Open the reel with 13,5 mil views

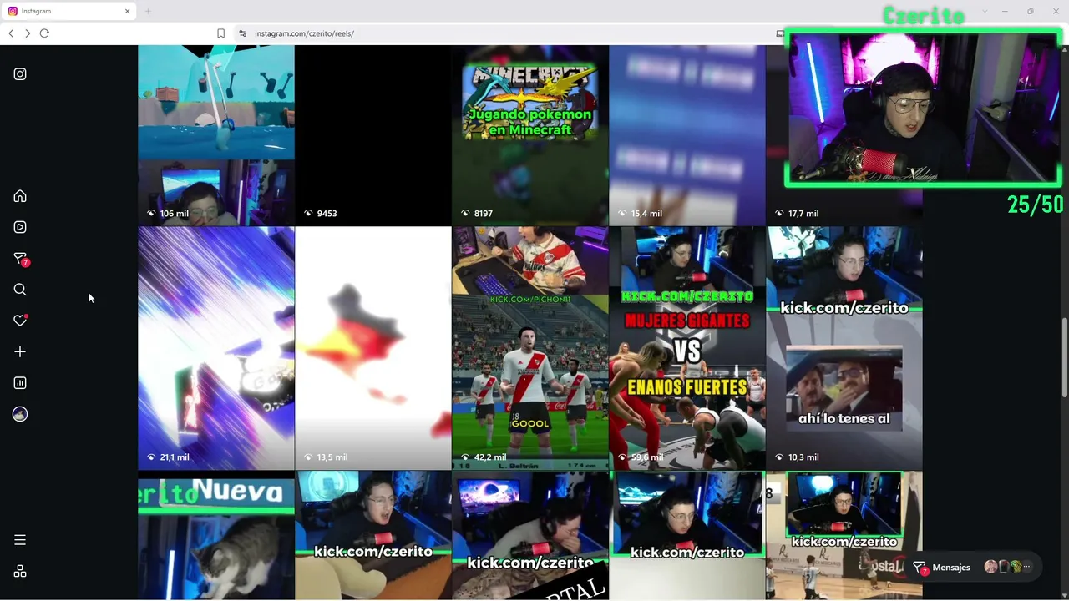[373, 348]
